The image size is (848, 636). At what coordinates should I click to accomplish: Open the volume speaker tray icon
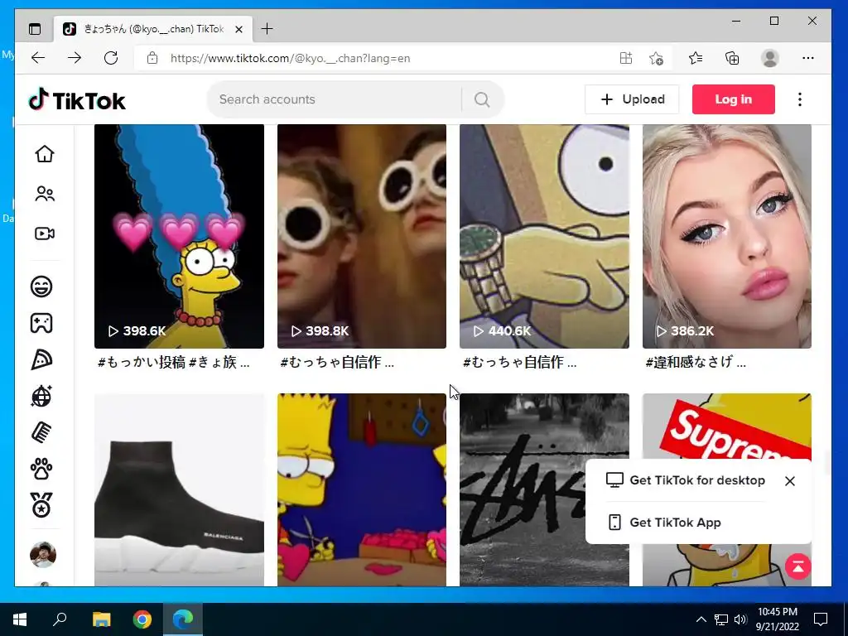tap(740, 619)
